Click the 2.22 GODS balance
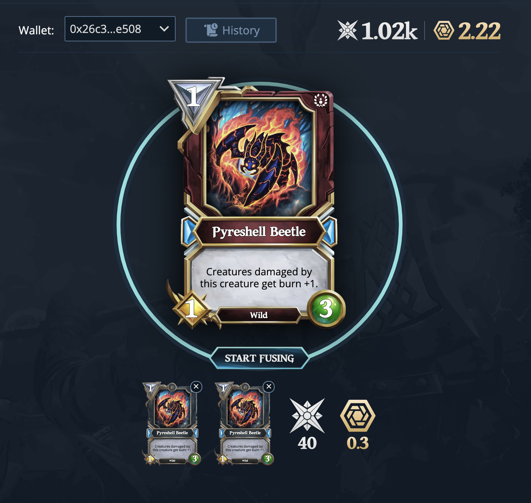 pos(479,31)
